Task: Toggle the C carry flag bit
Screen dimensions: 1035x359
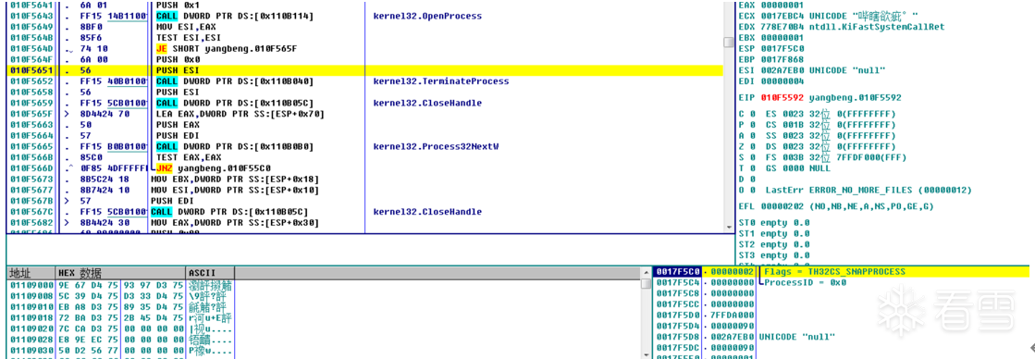Action: [753, 114]
